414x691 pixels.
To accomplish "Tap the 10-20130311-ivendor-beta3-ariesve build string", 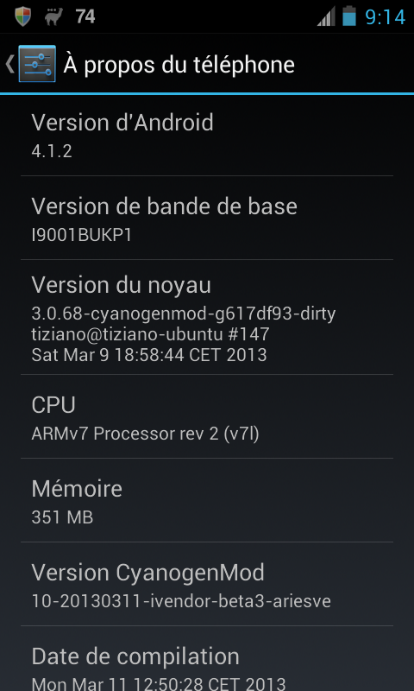I will [181, 601].
